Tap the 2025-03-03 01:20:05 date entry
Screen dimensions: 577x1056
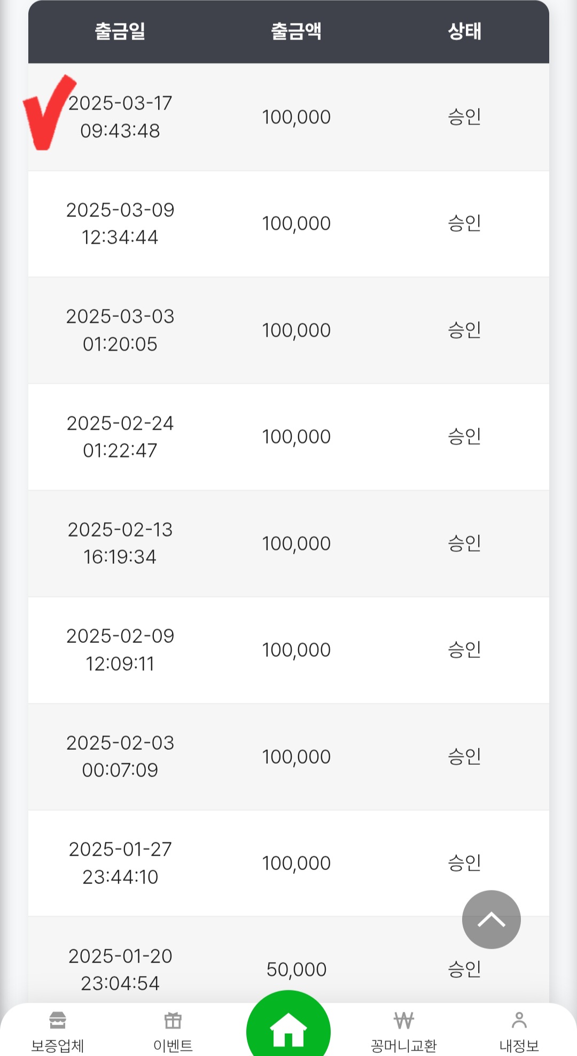(120, 330)
